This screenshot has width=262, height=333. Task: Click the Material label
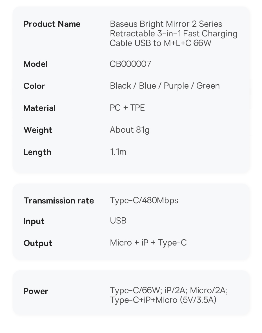(x=39, y=108)
